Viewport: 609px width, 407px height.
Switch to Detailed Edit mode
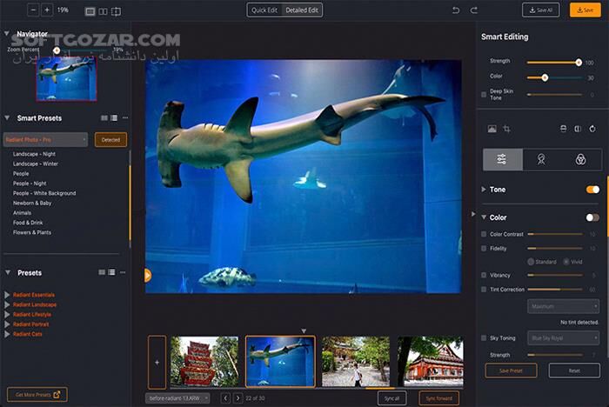(302, 10)
